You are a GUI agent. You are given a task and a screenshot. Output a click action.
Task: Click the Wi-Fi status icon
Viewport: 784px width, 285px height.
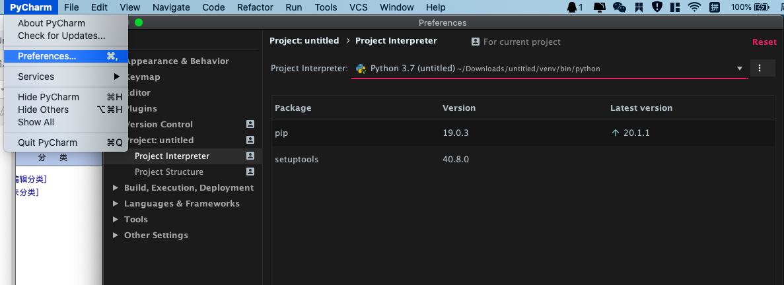tap(694, 7)
